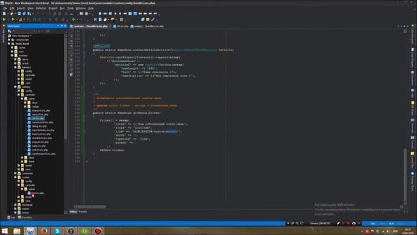Click the workspace toolbar icon under Workspace header

tap(10, 31)
